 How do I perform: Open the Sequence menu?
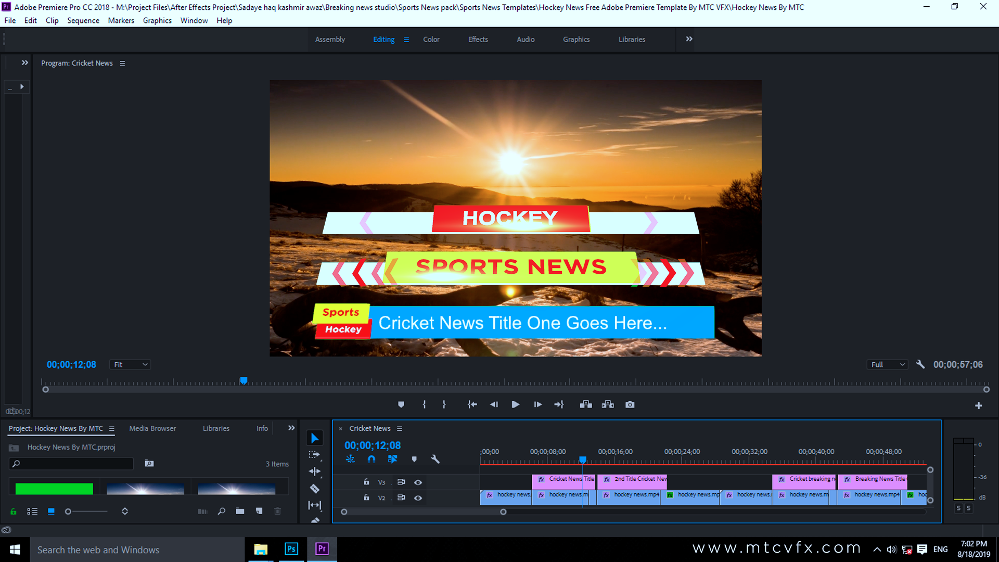[83, 20]
